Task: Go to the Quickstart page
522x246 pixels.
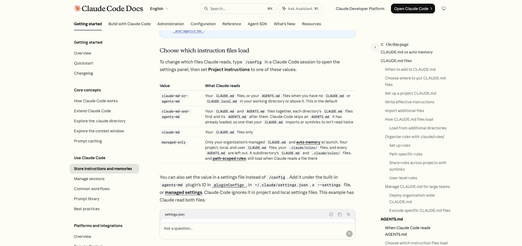Action: coord(83,63)
